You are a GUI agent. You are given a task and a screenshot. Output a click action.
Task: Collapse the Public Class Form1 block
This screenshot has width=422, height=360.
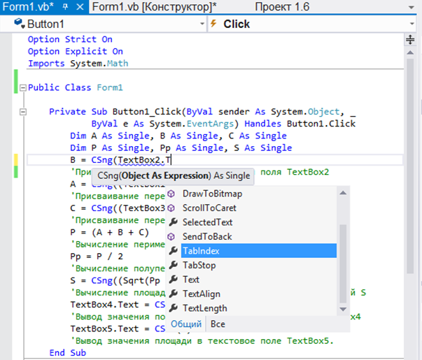coord(23,87)
